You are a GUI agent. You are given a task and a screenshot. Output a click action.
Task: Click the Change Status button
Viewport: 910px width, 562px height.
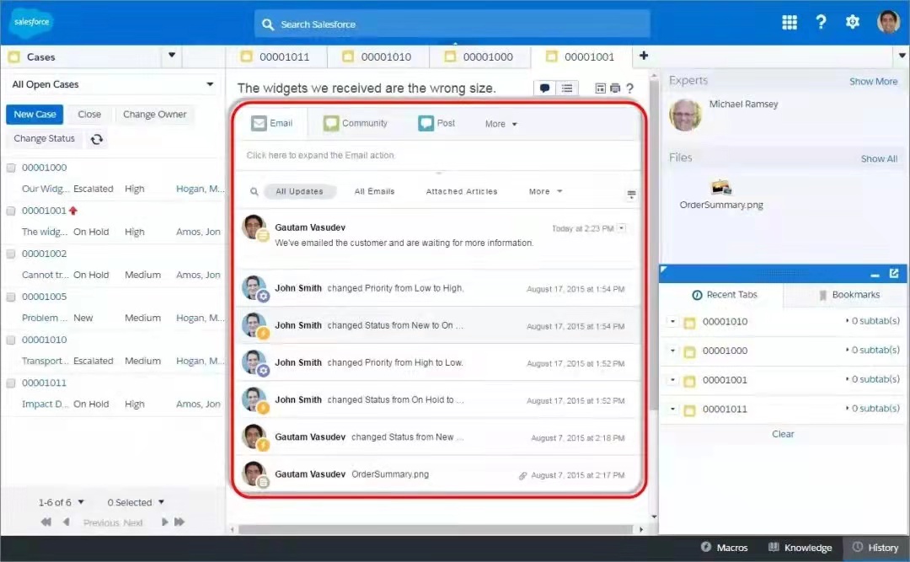(x=44, y=139)
